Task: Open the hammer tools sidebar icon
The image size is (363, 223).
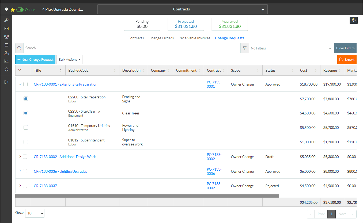Action: 6,20
